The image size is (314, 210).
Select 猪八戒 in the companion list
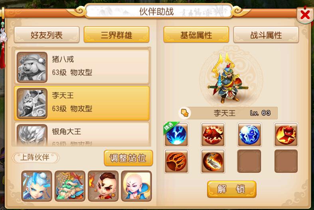click(x=82, y=67)
